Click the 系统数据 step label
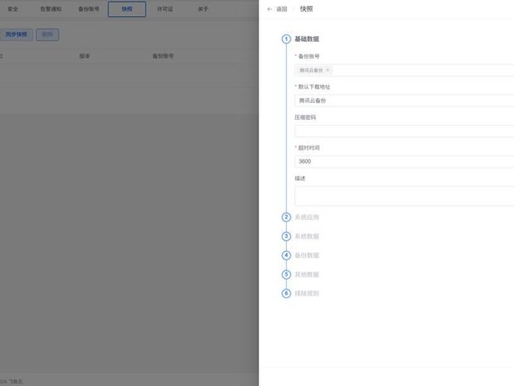This screenshot has width=514, height=386. 307,236
